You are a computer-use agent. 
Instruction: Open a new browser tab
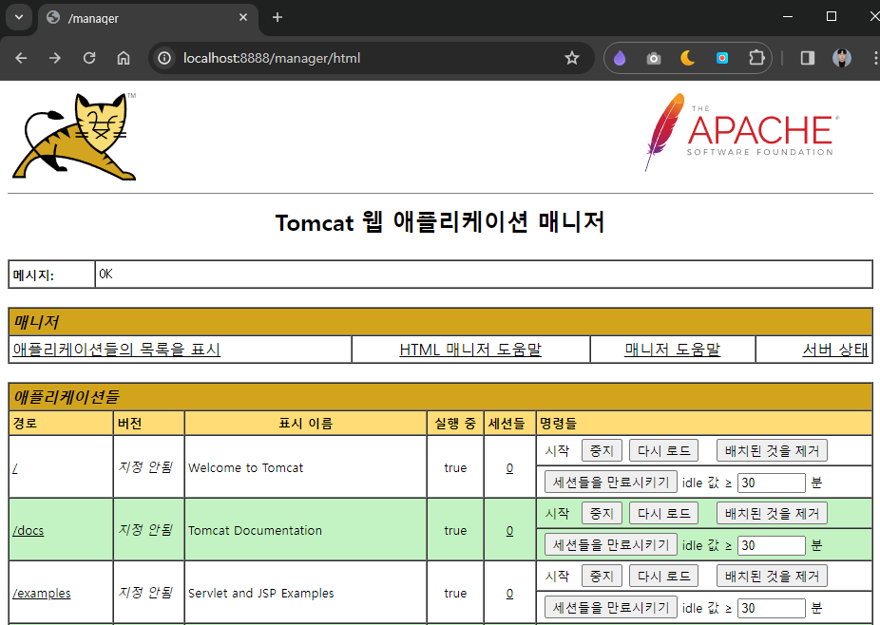(277, 17)
